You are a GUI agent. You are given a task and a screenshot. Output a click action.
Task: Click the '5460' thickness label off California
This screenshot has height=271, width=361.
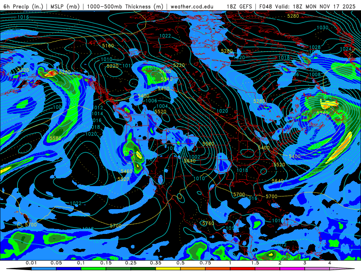[126, 171]
